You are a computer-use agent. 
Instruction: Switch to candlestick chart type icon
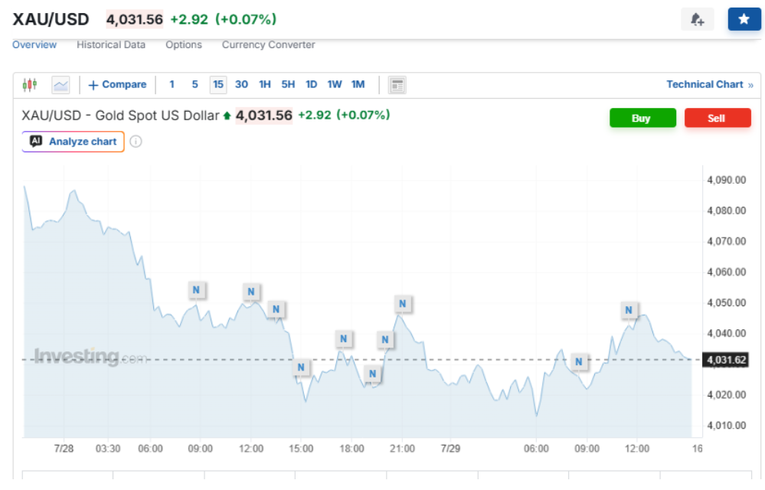pyautogui.click(x=30, y=85)
